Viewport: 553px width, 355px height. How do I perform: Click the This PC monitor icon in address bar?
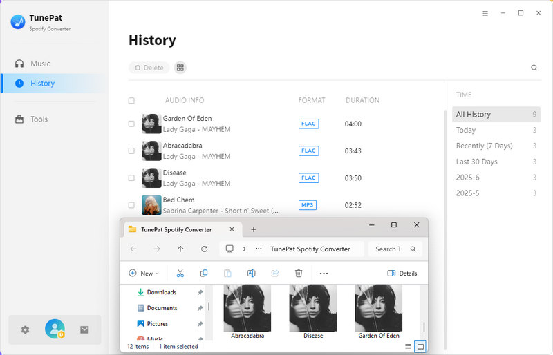[229, 249]
